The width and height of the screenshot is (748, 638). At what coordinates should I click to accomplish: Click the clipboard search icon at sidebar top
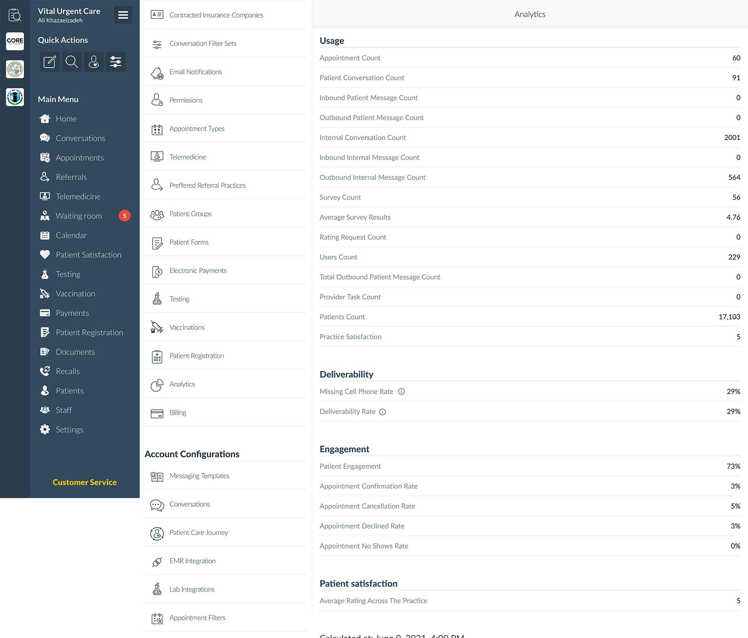15,15
